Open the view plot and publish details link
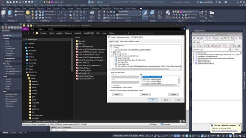246x138 pixels. pos(224,131)
